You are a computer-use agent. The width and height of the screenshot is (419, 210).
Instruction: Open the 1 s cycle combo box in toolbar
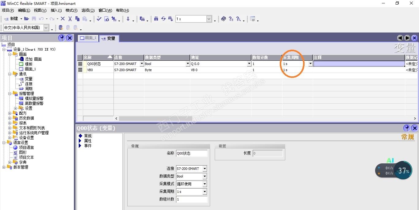pyautogui.click(x=209, y=19)
